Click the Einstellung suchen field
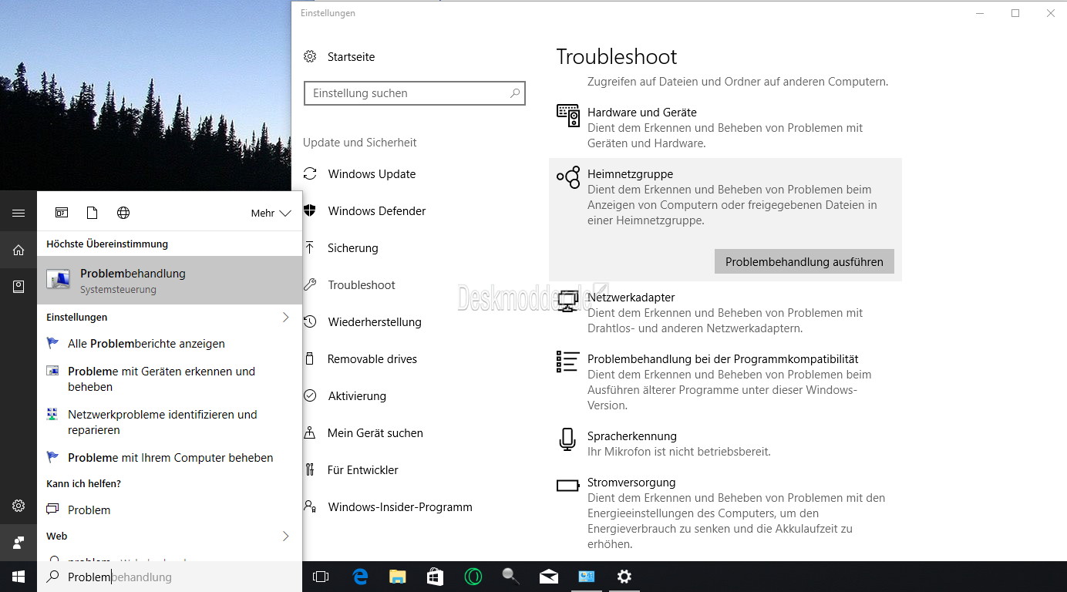The image size is (1067, 592). [415, 93]
